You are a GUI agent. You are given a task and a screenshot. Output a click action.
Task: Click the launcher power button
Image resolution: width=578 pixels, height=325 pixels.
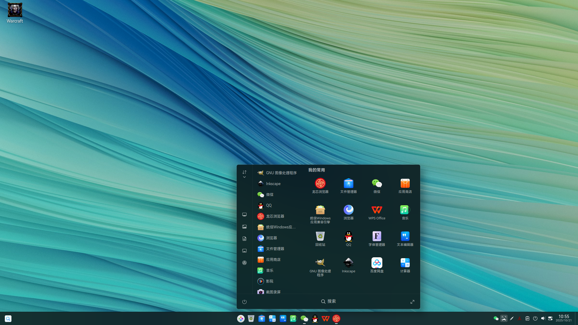tap(244, 302)
